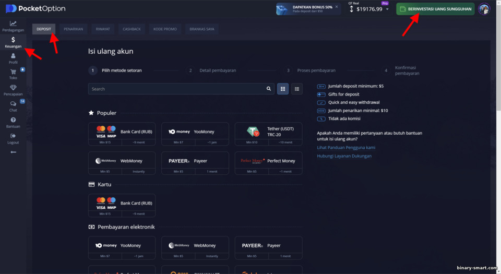Click Berinvestasi Uang Sungguhan button
501x274 pixels.
435,9
